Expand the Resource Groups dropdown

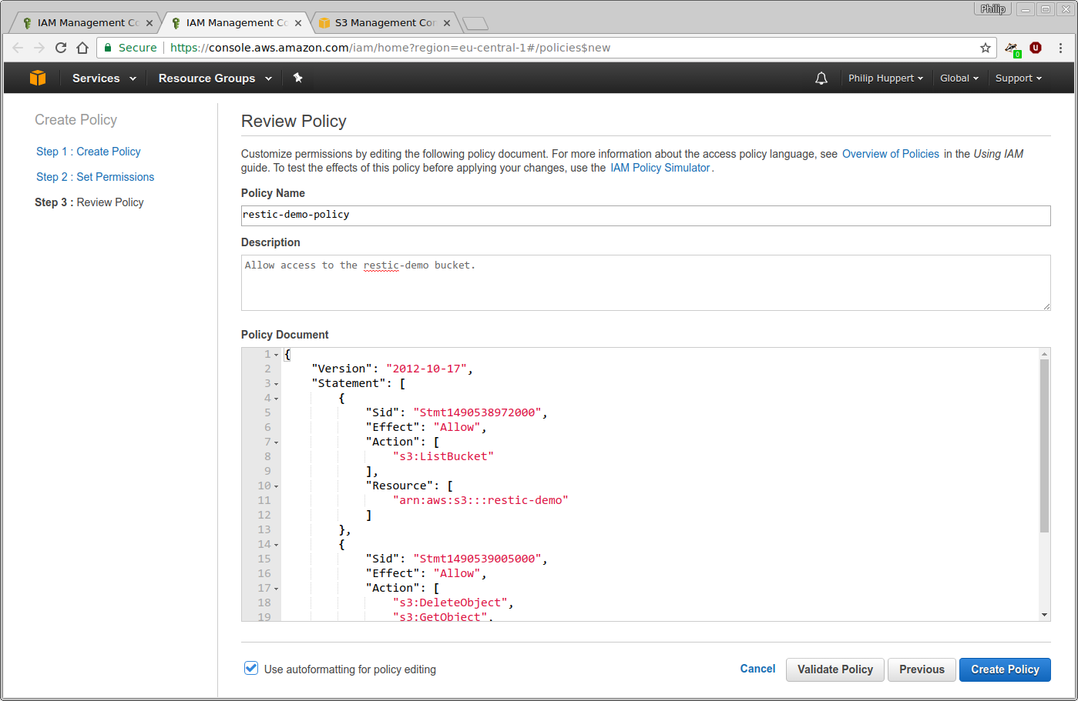[x=215, y=78]
